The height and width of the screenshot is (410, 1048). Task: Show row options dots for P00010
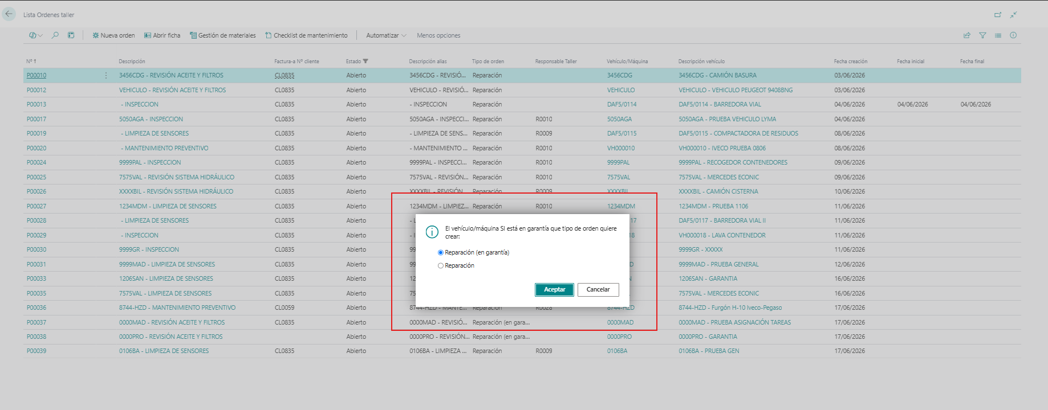(x=106, y=75)
